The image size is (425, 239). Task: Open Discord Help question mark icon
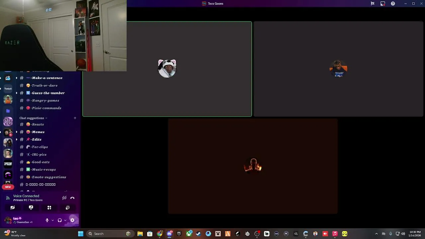[x=393, y=4]
